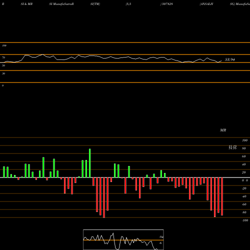250x250 pixels.
Task: Click the MR axis label -20
Action: pos(244,188)
